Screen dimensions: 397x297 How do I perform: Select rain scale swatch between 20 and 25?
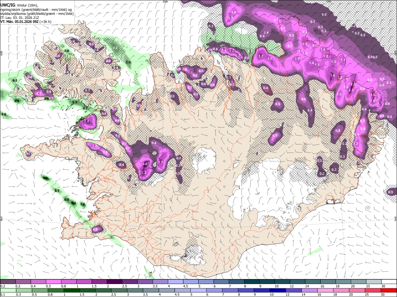(357, 290)
